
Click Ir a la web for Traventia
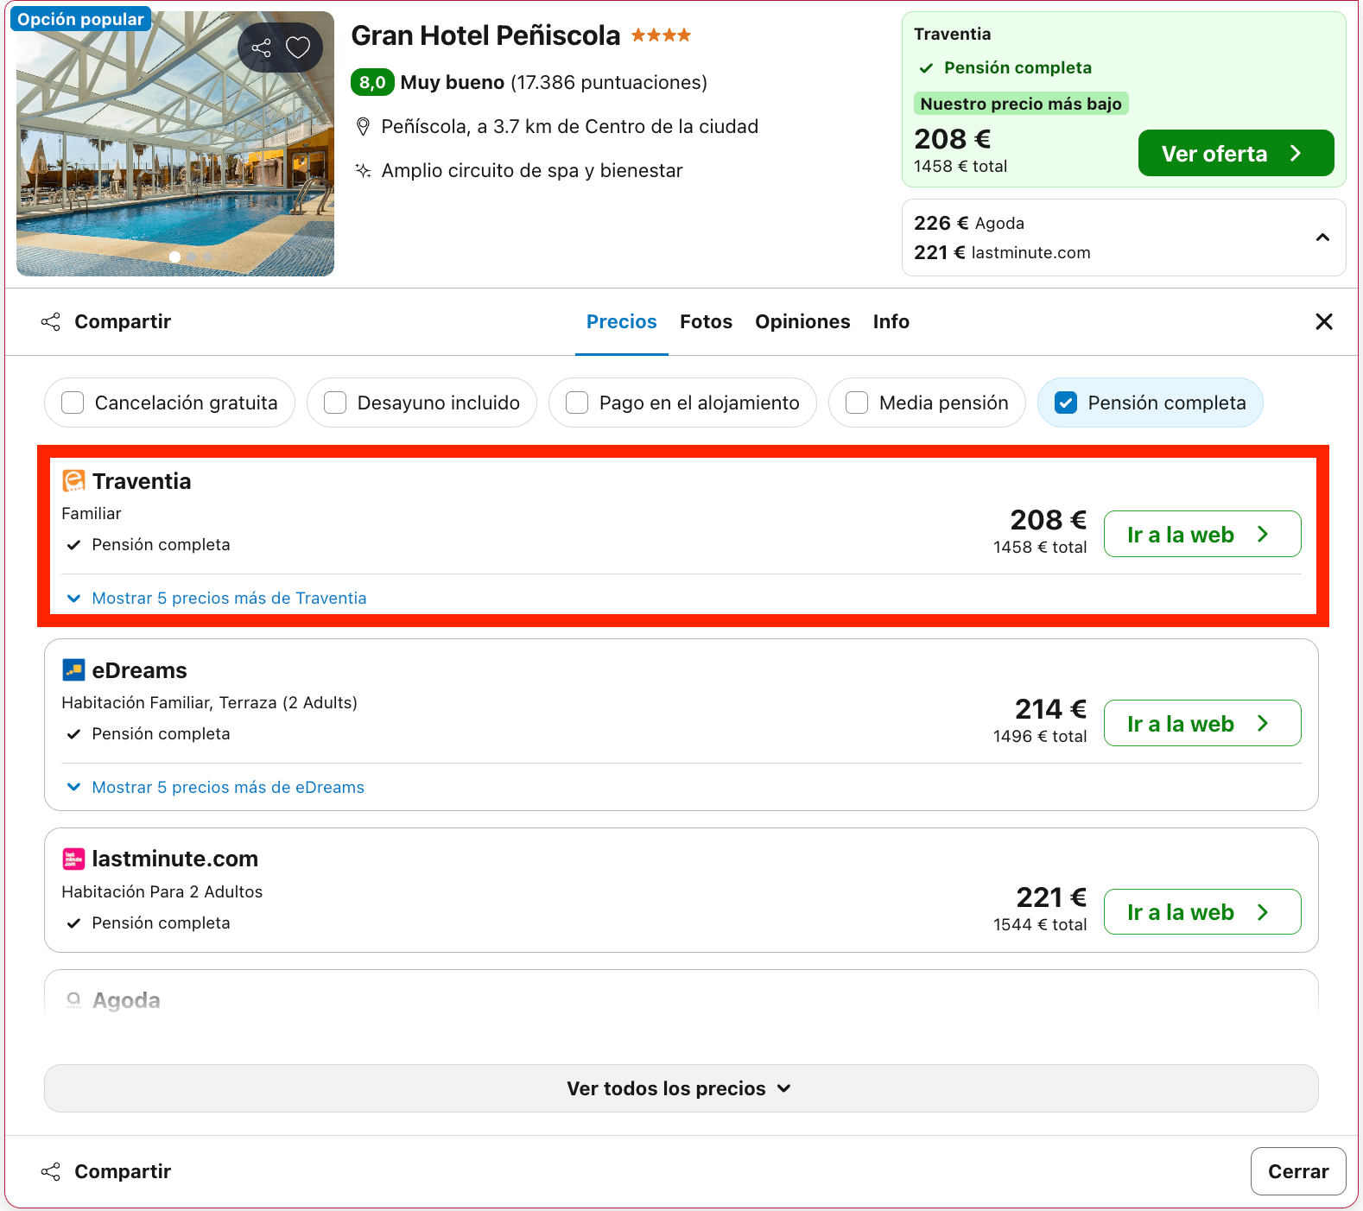tap(1202, 534)
